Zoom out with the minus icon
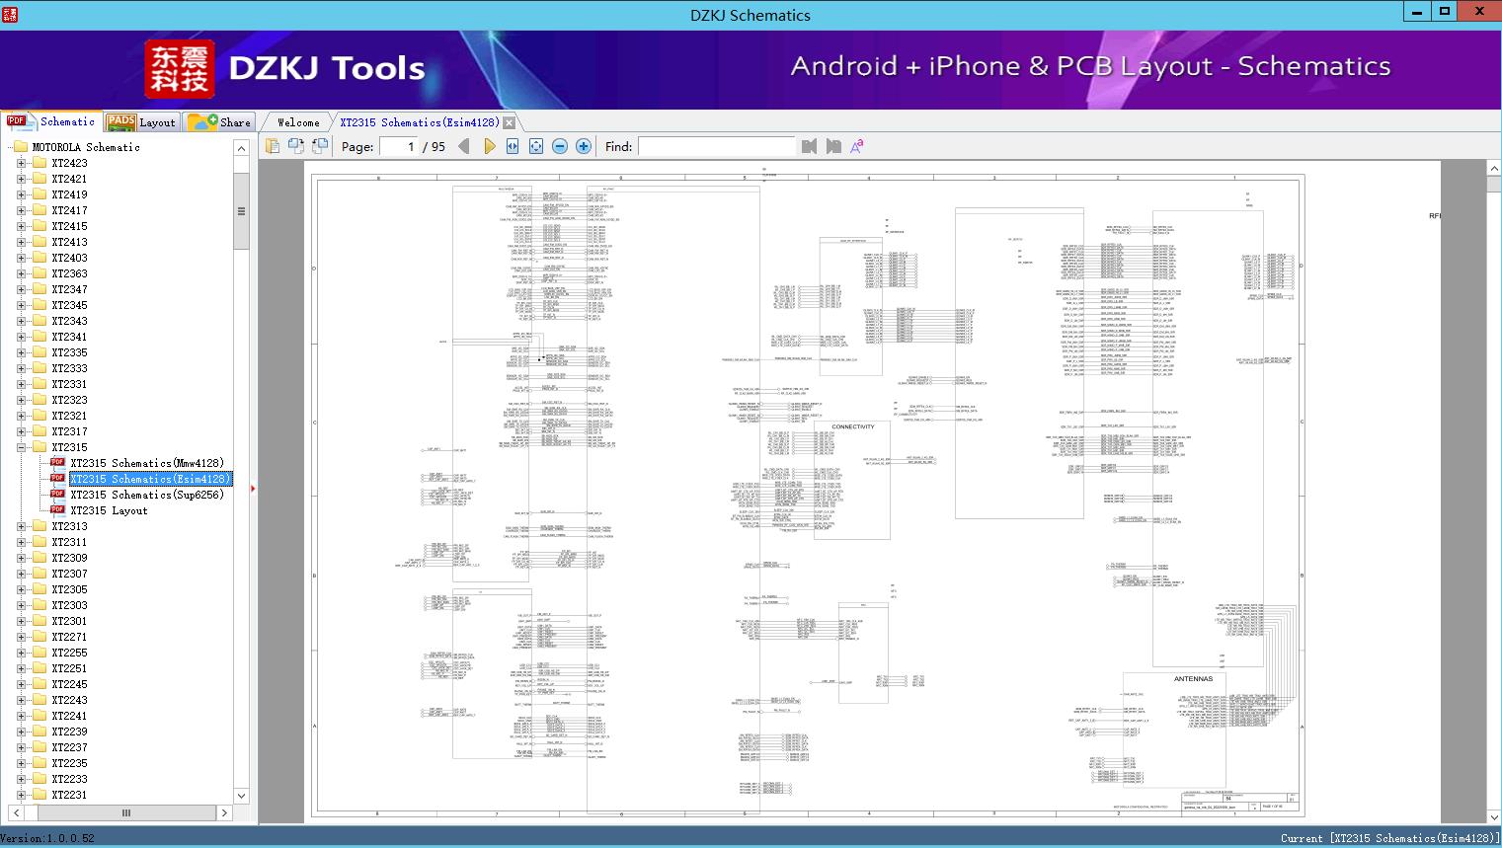Viewport: 1502px width, 848px height. click(560, 146)
